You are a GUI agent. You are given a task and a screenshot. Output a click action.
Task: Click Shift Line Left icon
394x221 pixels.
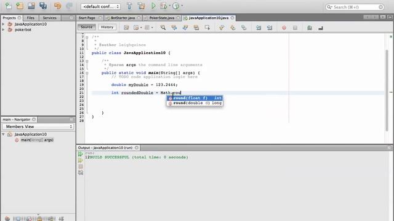click(x=259, y=28)
